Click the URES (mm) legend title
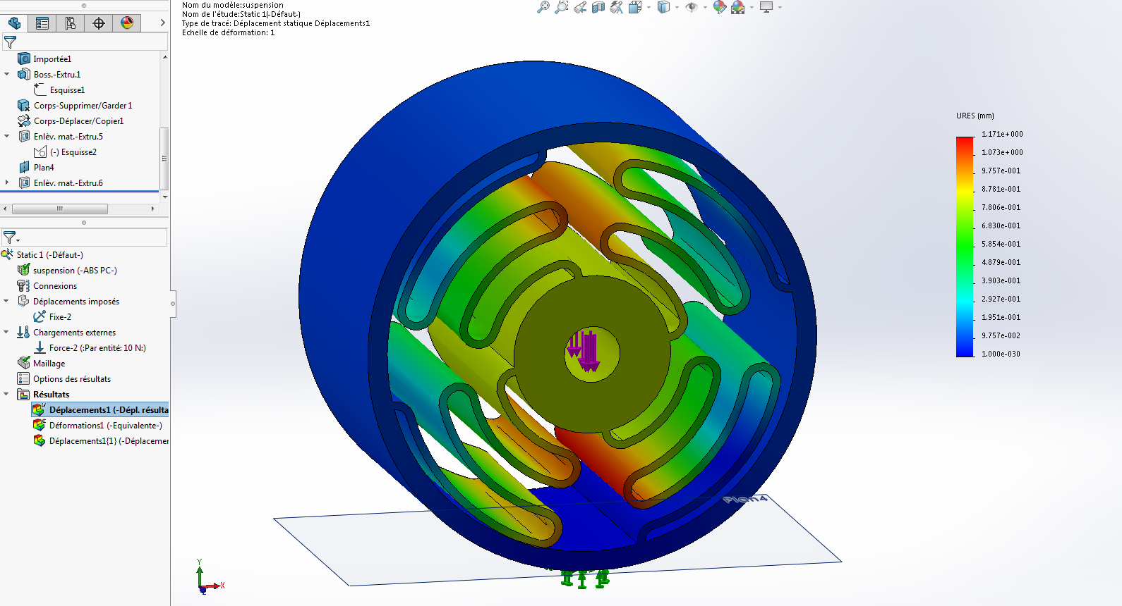 point(975,116)
